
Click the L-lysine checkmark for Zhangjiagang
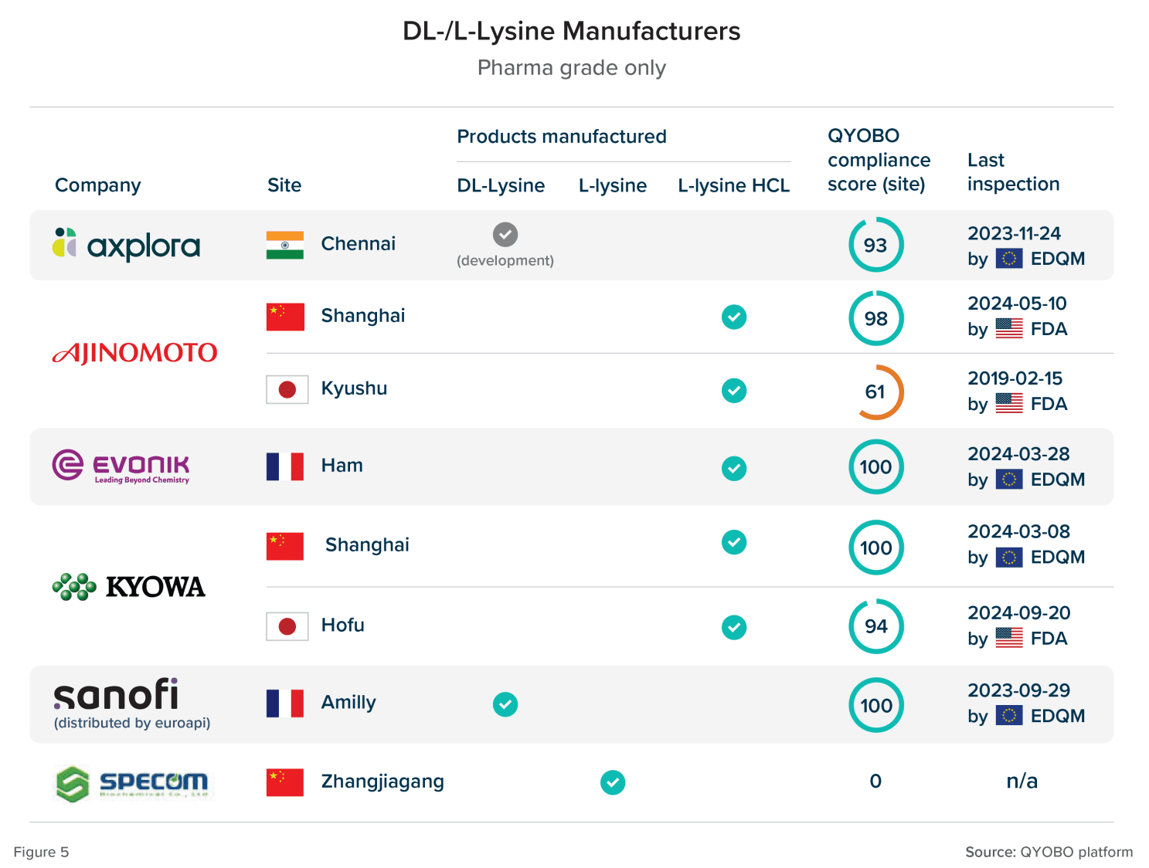(x=613, y=782)
